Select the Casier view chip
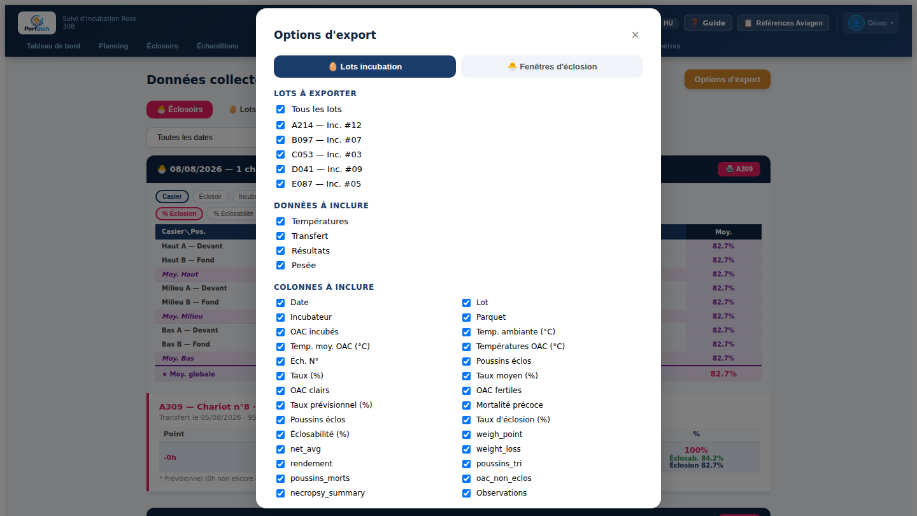Image resolution: width=917 pixels, height=516 pixels. [172, 196]
